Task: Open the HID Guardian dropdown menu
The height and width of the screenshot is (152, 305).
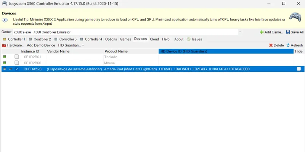Action: click(x=71, y=45)
